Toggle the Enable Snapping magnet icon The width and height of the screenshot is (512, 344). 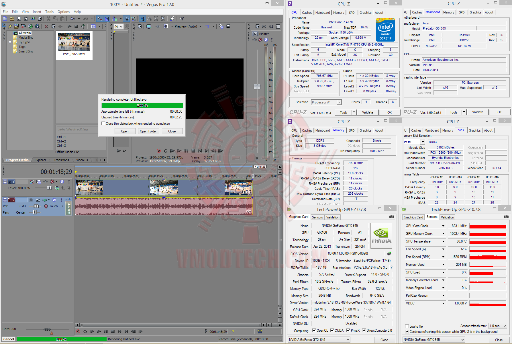point(100,19)
